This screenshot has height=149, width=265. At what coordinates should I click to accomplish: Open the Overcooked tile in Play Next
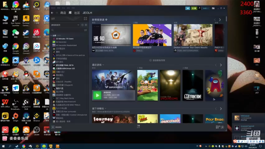point(170,119)
